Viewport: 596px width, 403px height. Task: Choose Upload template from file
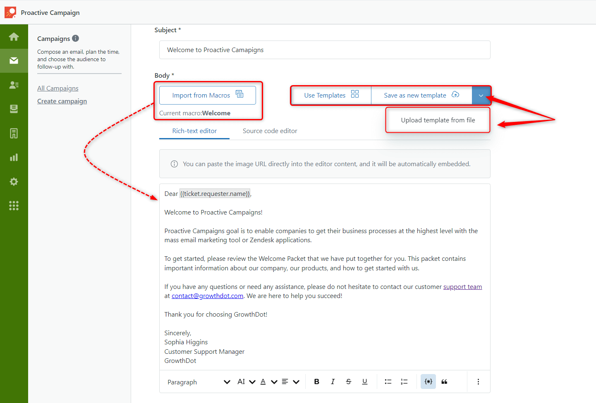(x=438, y=120)
